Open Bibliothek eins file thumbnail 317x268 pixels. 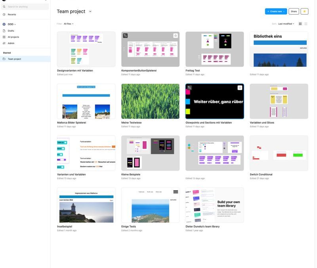279,49
